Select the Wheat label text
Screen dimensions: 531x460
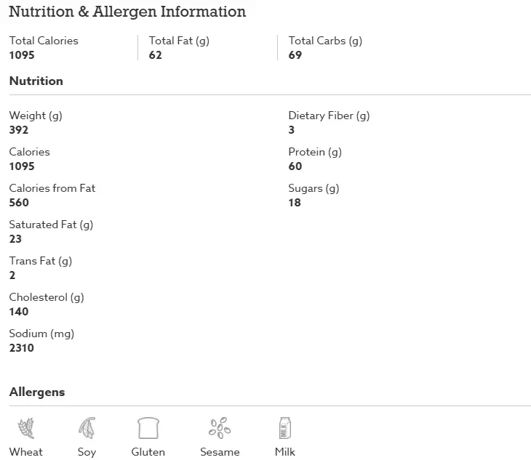point(26,452)
